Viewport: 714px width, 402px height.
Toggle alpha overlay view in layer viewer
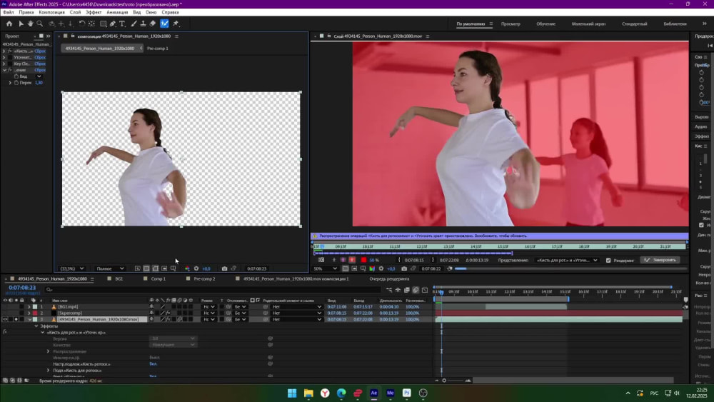pos(352,260)
